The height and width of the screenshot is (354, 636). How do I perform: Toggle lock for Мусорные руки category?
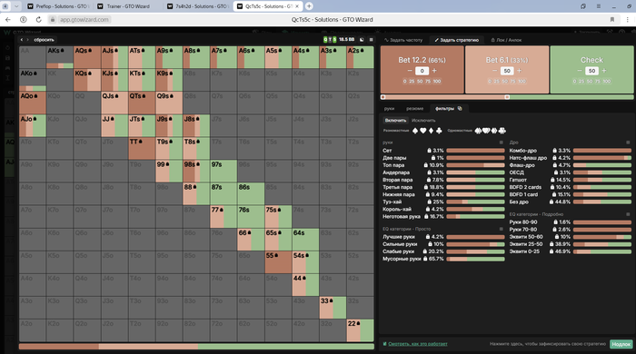click(425, 259)
